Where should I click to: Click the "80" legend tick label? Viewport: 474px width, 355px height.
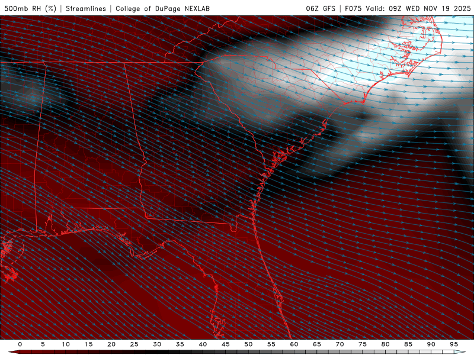tap(385, 344)
